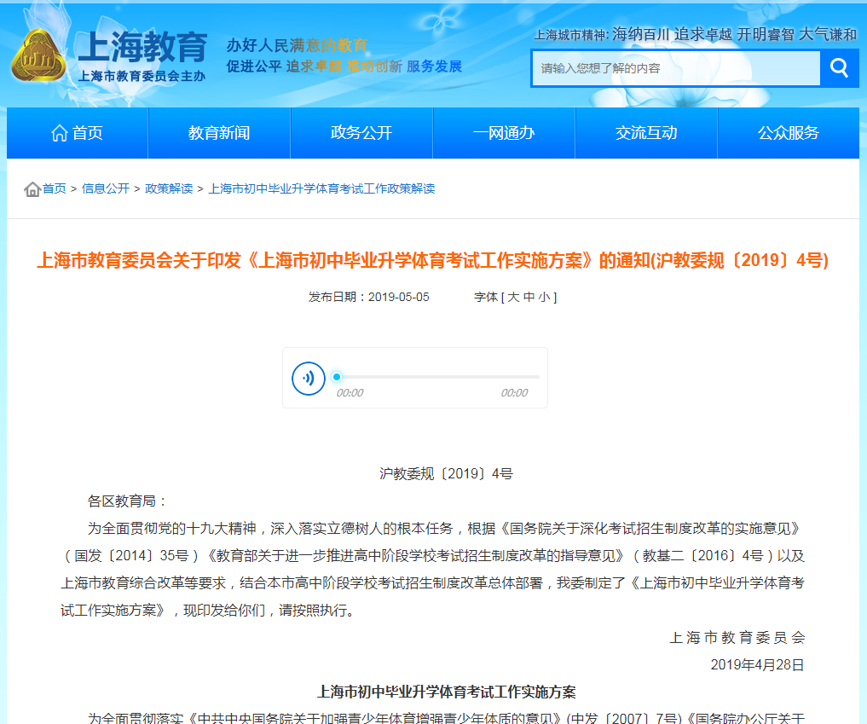Click the 上海城市精神 motto text
Viewport: 867px width, 724px height.
[695, 35]
